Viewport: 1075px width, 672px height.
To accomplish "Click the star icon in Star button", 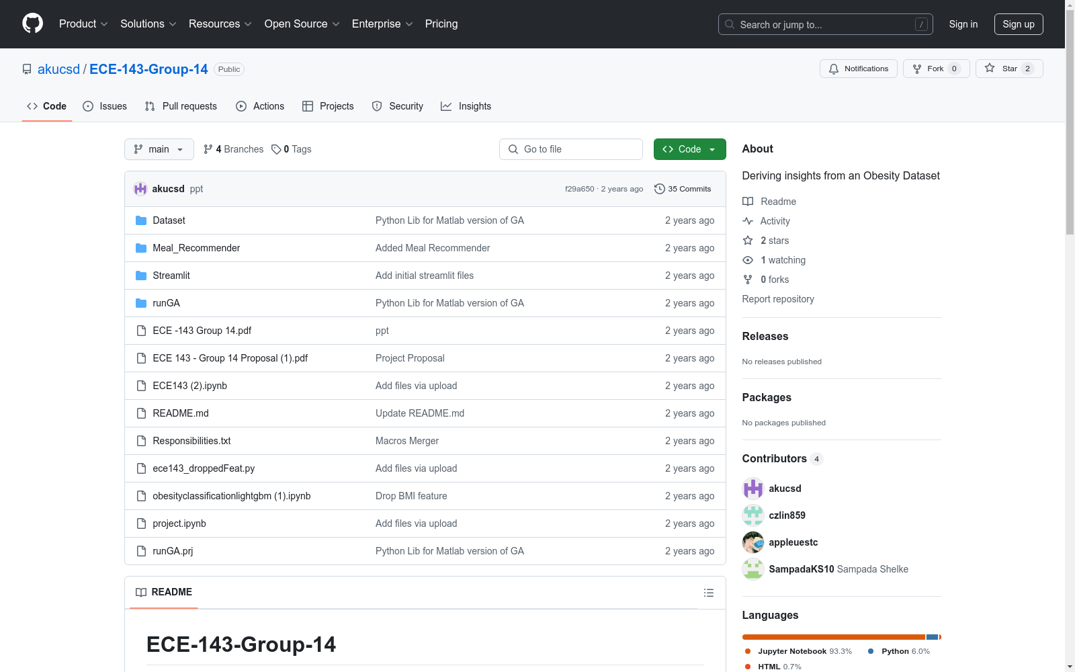I will (x=990, y=68).
